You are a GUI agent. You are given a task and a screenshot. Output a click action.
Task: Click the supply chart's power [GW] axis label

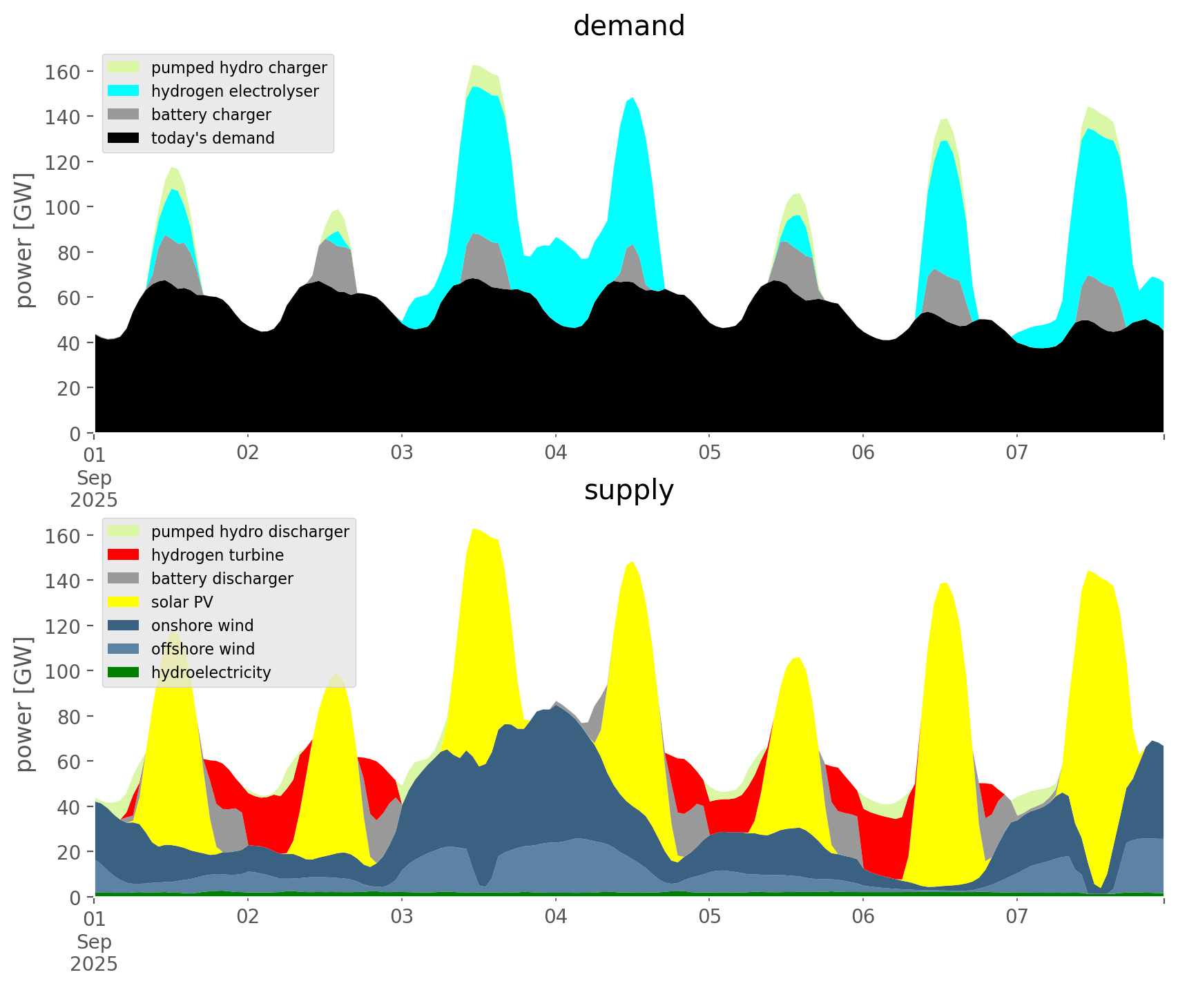(24, 704)
